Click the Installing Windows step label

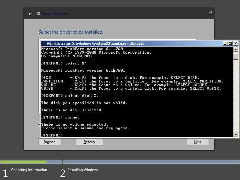click(x=83, y=170)
